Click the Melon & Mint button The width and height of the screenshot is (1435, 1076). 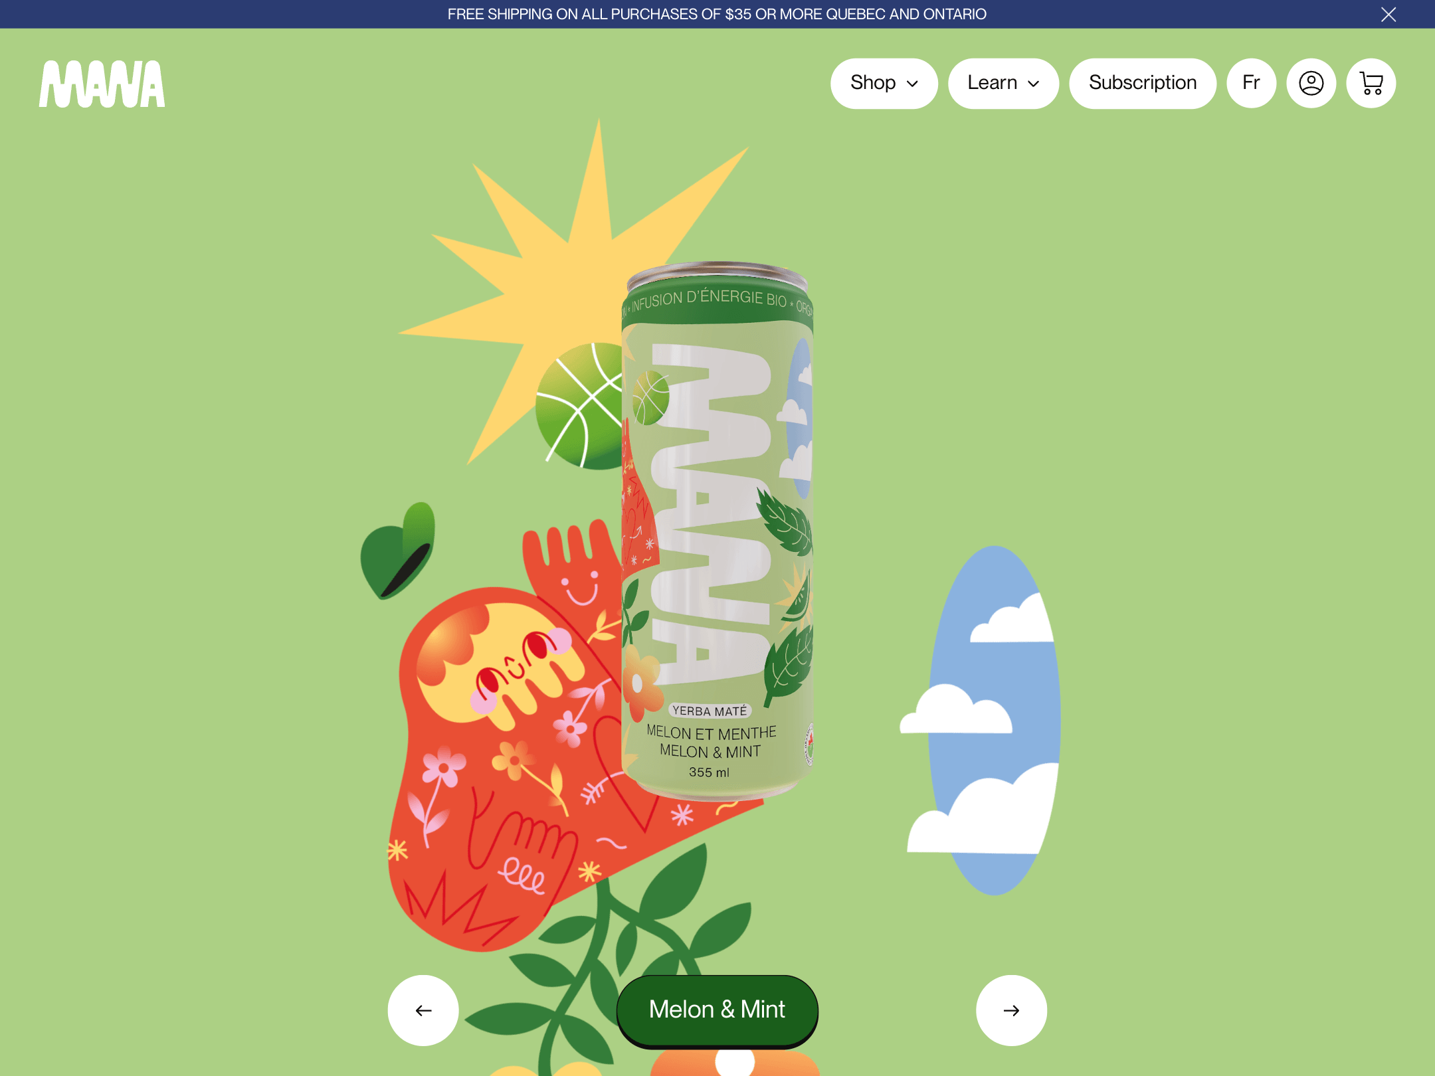coord(717,1010)
